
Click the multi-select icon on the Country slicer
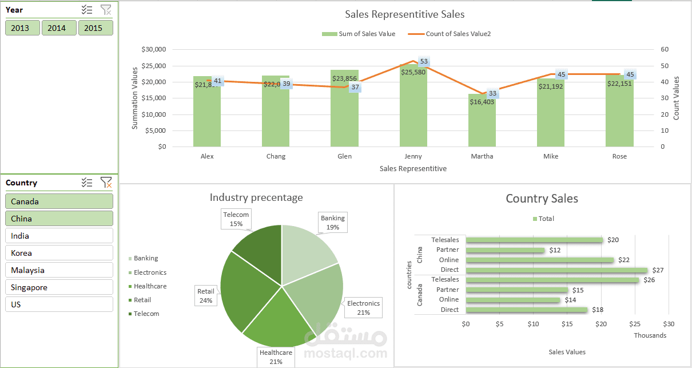pyautogui.click(x=87, y=182)
